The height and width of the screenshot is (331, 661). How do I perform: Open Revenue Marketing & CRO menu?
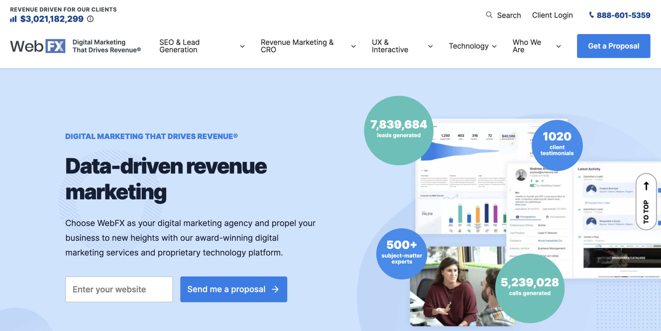[x=297, y=46]
